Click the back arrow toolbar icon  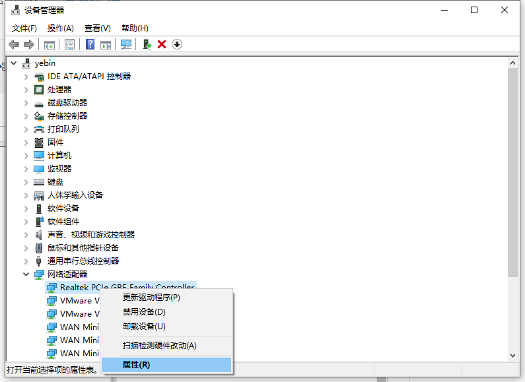(14, 44)
